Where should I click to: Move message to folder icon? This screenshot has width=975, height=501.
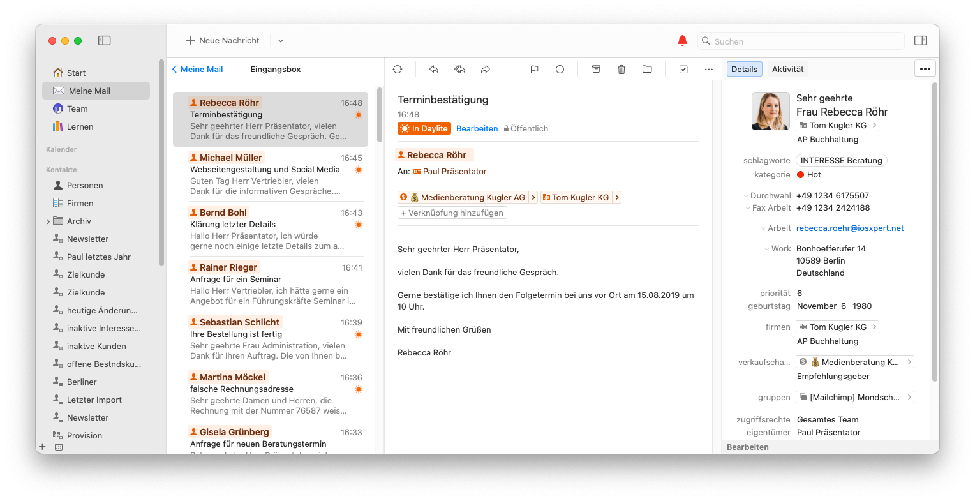[x=647, y=69]
